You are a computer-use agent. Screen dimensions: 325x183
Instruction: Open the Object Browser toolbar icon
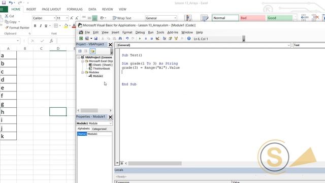176,39
